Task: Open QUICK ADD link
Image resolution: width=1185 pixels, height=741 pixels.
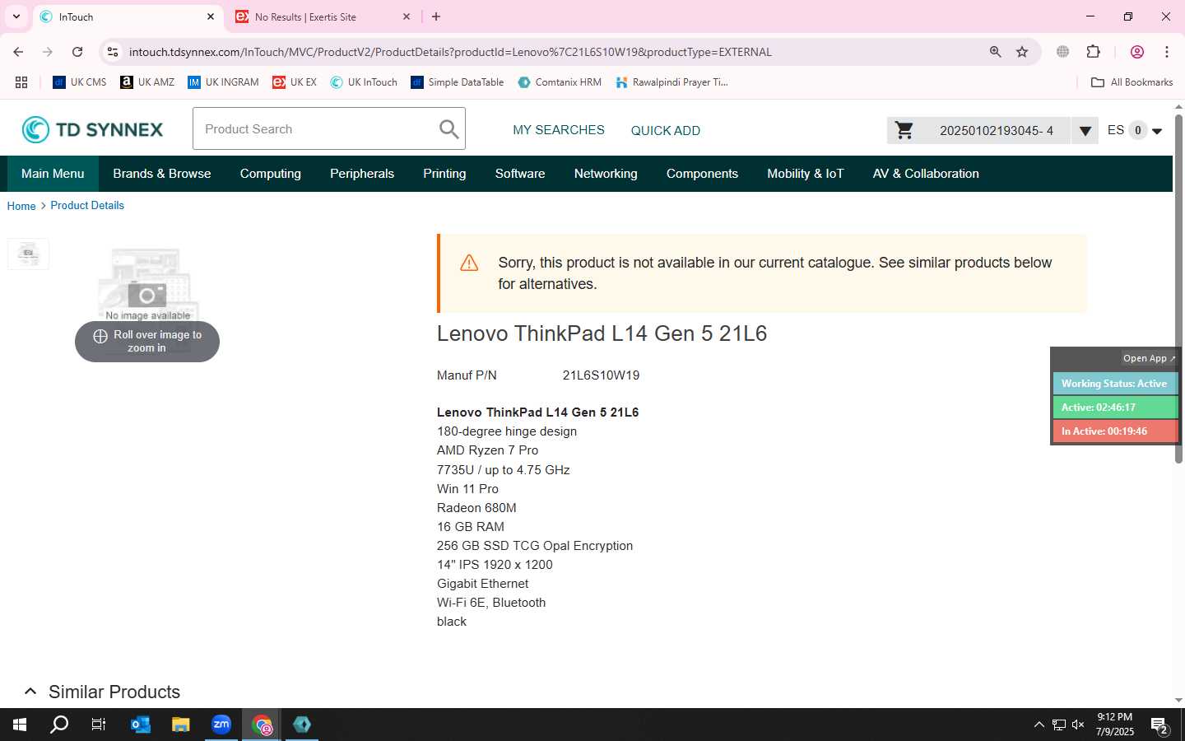Action: pyautogui.click(x=665, y=130)
